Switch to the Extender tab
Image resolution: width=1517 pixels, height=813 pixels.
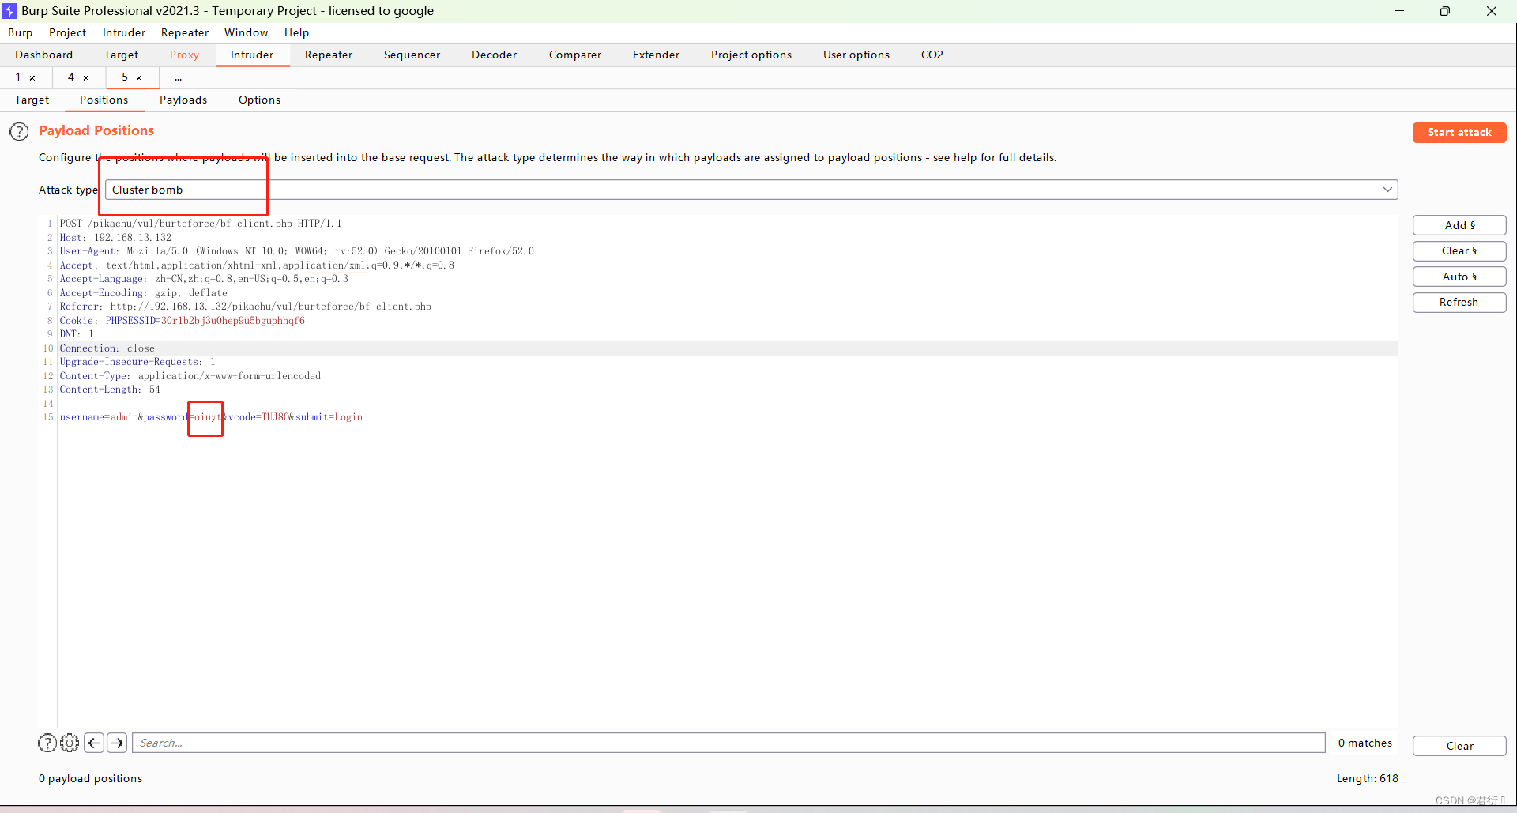click(656, 55)
